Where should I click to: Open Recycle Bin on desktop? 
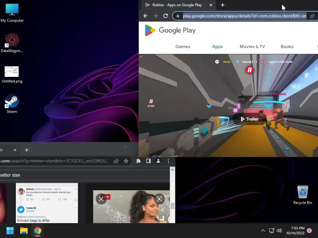(x=302, y=195)
